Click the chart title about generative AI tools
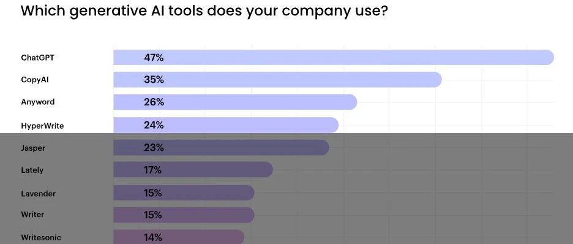Screen dimensions: 573x244 coord(204,11)
